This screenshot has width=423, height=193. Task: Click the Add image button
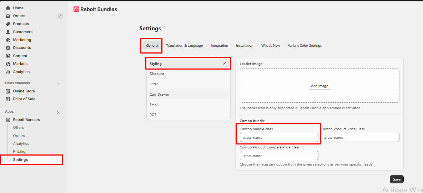click(319, 86)
